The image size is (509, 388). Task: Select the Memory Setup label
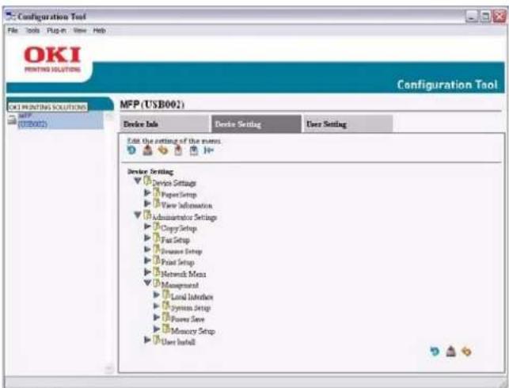pyautogui.click(x=193, y=331)
